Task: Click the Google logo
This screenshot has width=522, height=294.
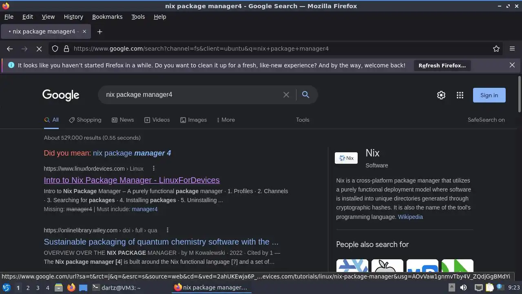Action: (x=61, y=95)
